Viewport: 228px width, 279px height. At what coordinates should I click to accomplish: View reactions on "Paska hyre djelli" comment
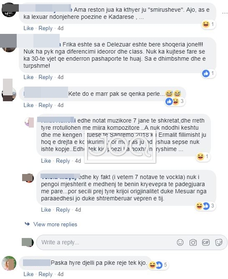pos(158,265)
